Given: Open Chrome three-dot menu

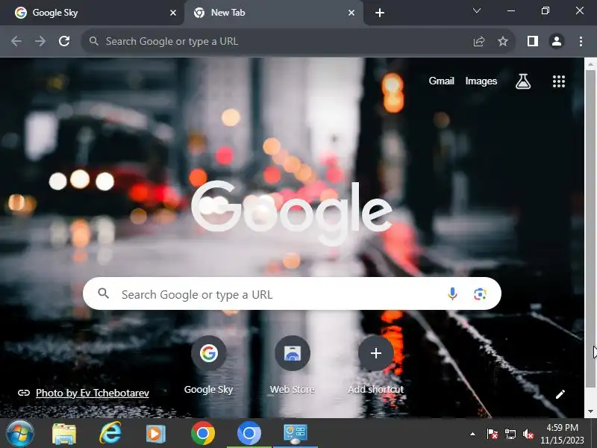Looking at the screenshot, I should [581, 41].
